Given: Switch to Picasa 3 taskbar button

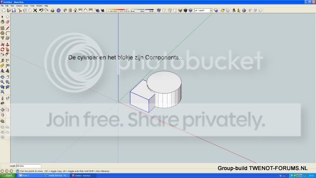Looking at the screenshot, I should coord(30,176).
